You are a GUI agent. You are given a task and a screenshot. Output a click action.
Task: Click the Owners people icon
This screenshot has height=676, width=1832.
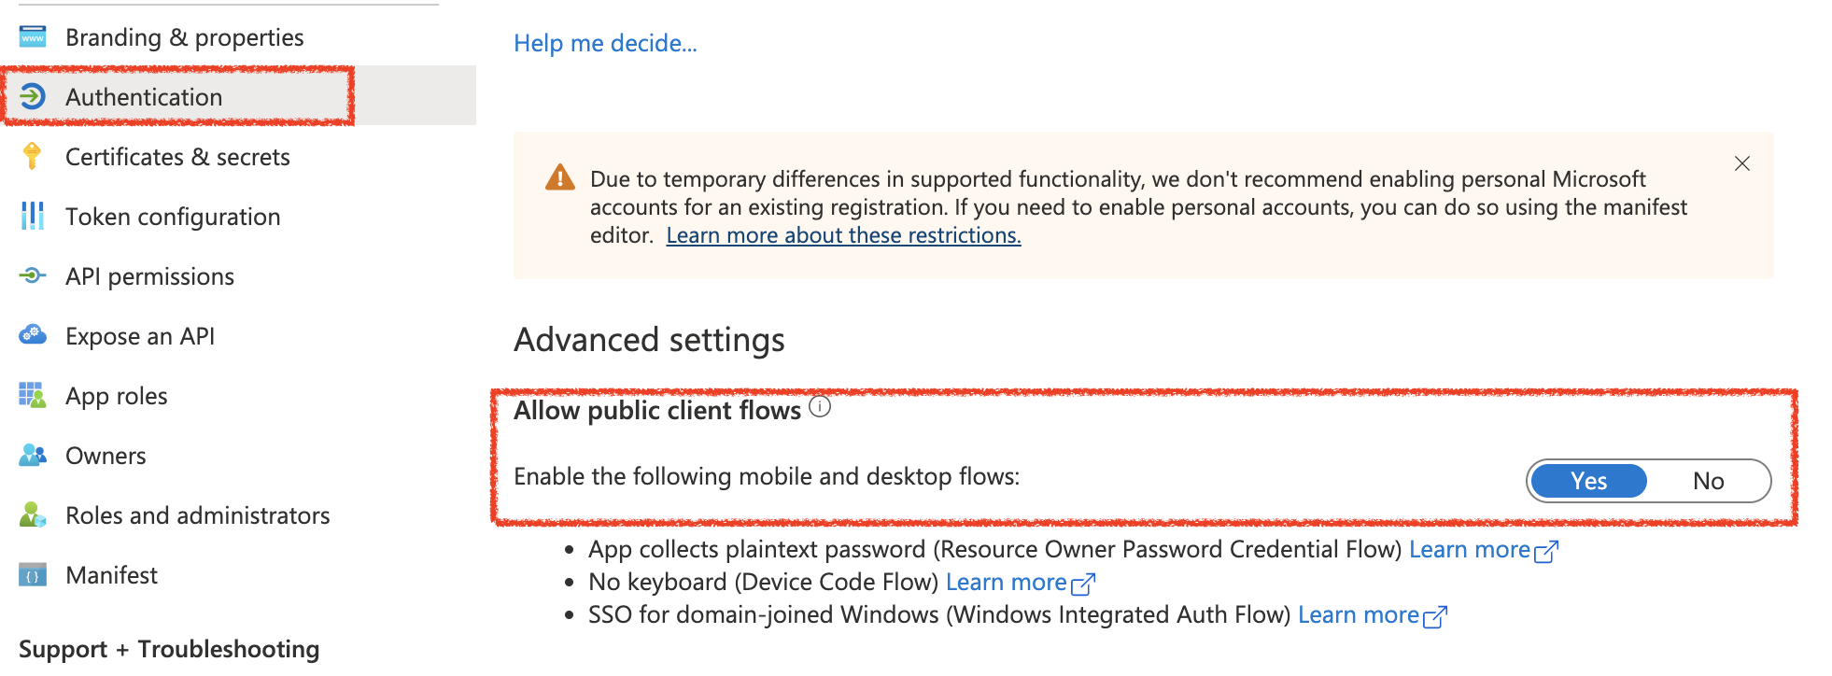33,455
